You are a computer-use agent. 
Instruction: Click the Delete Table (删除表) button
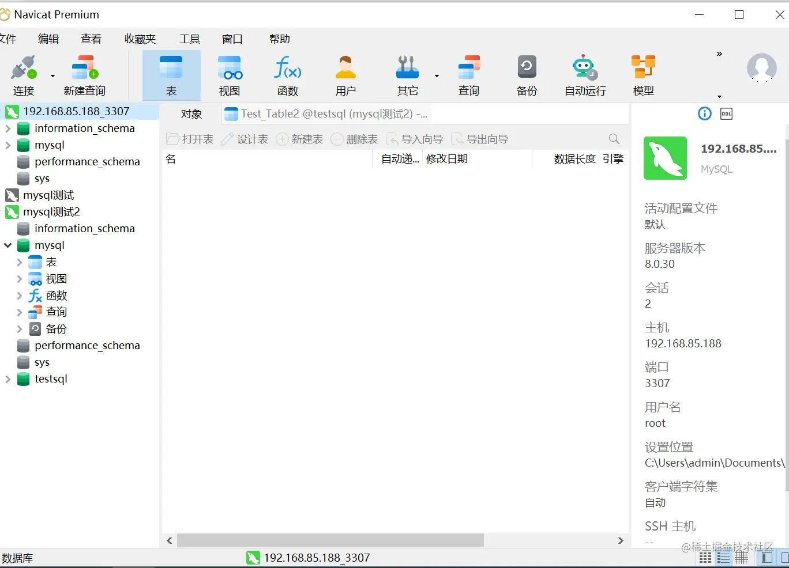tap(354, 139)
